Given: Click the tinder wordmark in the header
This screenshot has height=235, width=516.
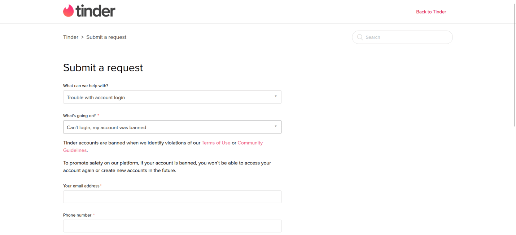Looking at the screenshot, I should (96, 10).
